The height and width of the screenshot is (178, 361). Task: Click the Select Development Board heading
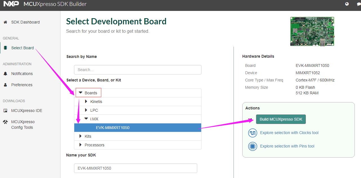[x=116, y=21]
